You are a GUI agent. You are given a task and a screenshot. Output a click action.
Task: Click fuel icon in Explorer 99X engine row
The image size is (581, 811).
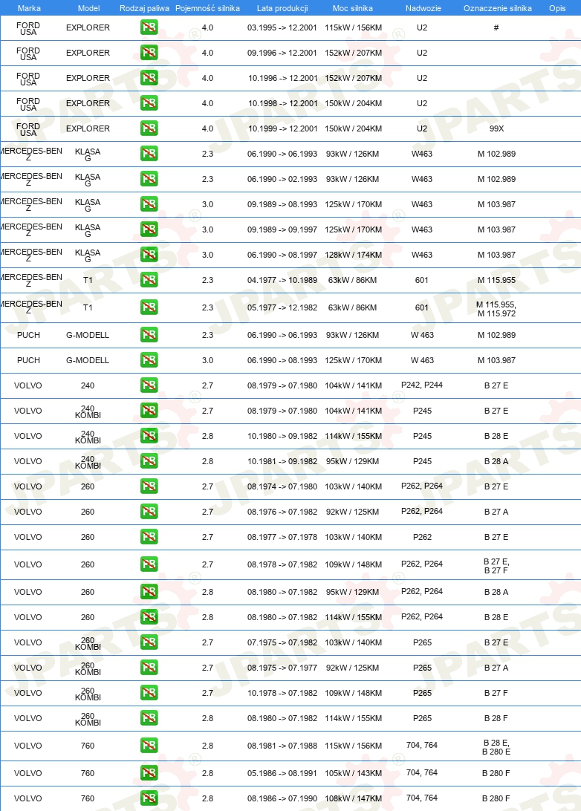(149, 128)
